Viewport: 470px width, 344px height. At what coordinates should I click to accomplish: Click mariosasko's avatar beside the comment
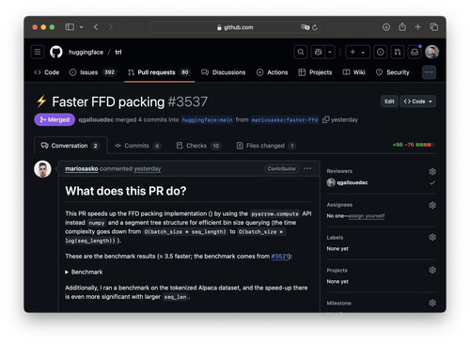coord(42,169)
